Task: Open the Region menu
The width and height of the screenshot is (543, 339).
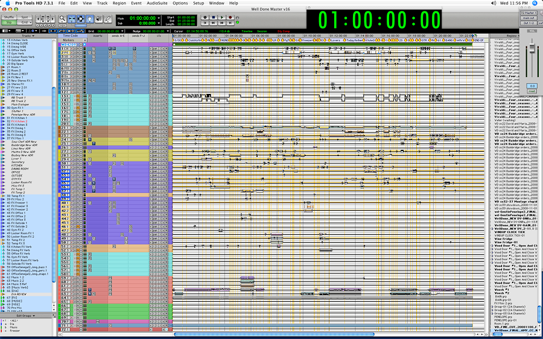Action: (119, 3)
